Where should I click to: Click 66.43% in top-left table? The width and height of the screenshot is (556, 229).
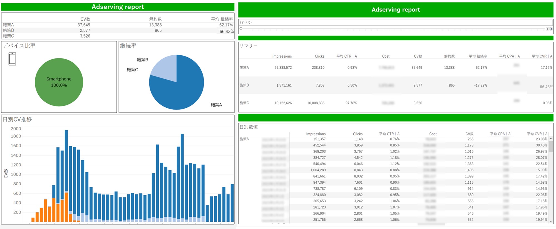click(x=227, y=31)
